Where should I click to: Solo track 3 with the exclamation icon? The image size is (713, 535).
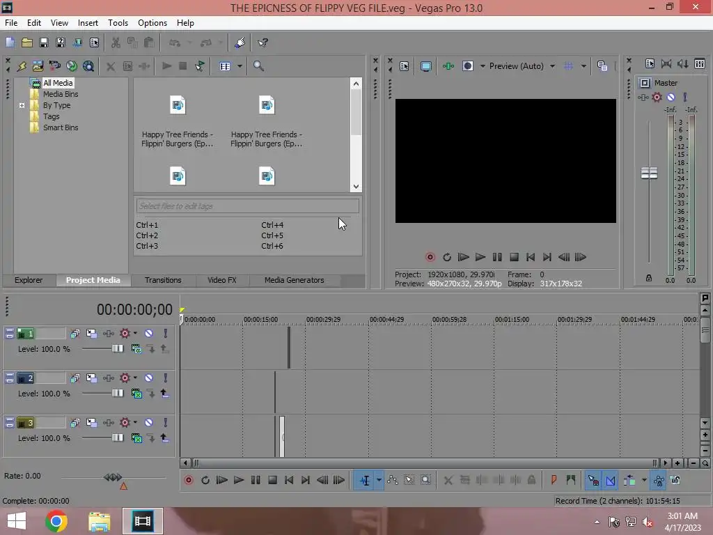point(166,423)
